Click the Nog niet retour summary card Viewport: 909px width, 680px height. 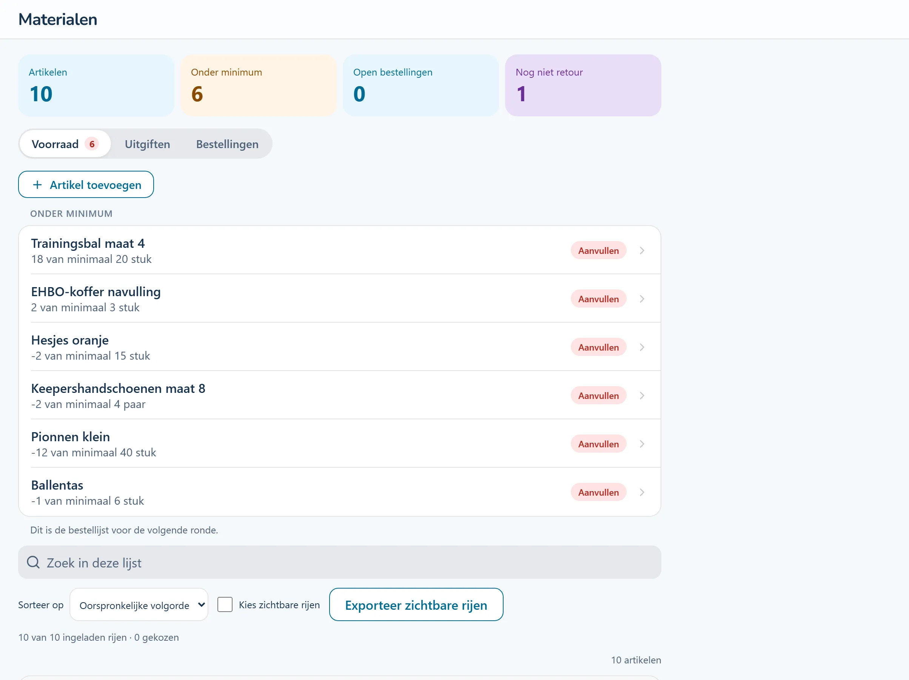pos(583,85)
